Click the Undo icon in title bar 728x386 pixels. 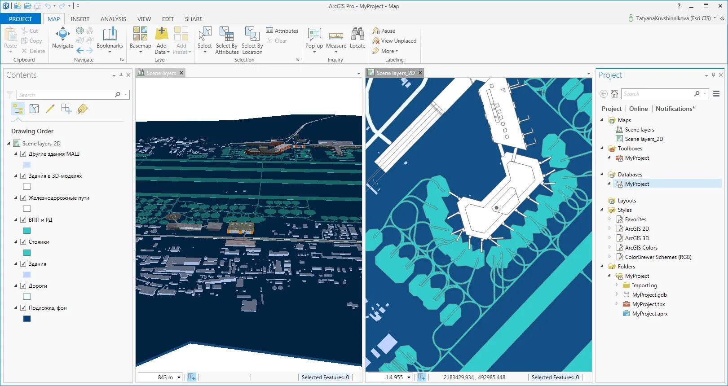point(48,6)
